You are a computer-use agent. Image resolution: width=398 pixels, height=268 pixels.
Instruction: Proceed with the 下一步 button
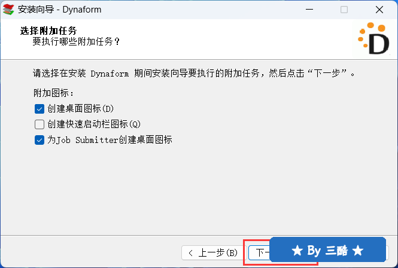pos(259,253)
